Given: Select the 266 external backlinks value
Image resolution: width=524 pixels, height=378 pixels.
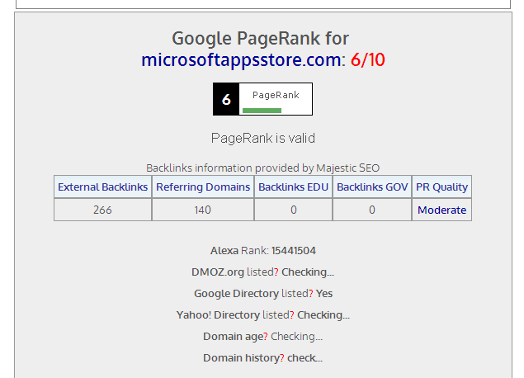Looking at the screenshot, I should tap(102, 210).
